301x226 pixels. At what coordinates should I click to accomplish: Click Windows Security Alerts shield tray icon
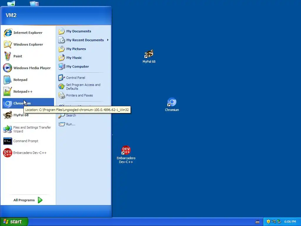pos(268,222)
